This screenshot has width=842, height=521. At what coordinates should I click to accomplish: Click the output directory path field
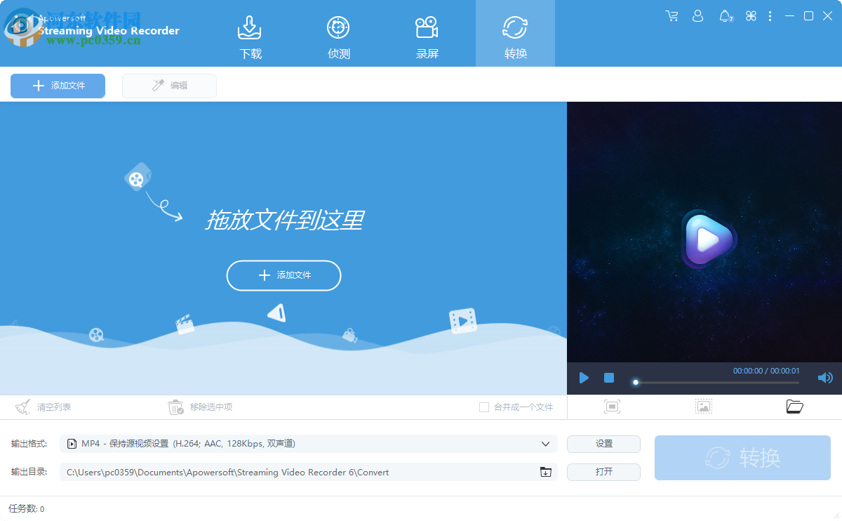click(302, 472)
